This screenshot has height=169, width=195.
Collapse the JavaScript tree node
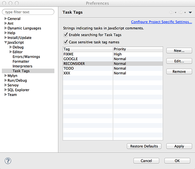6,42
